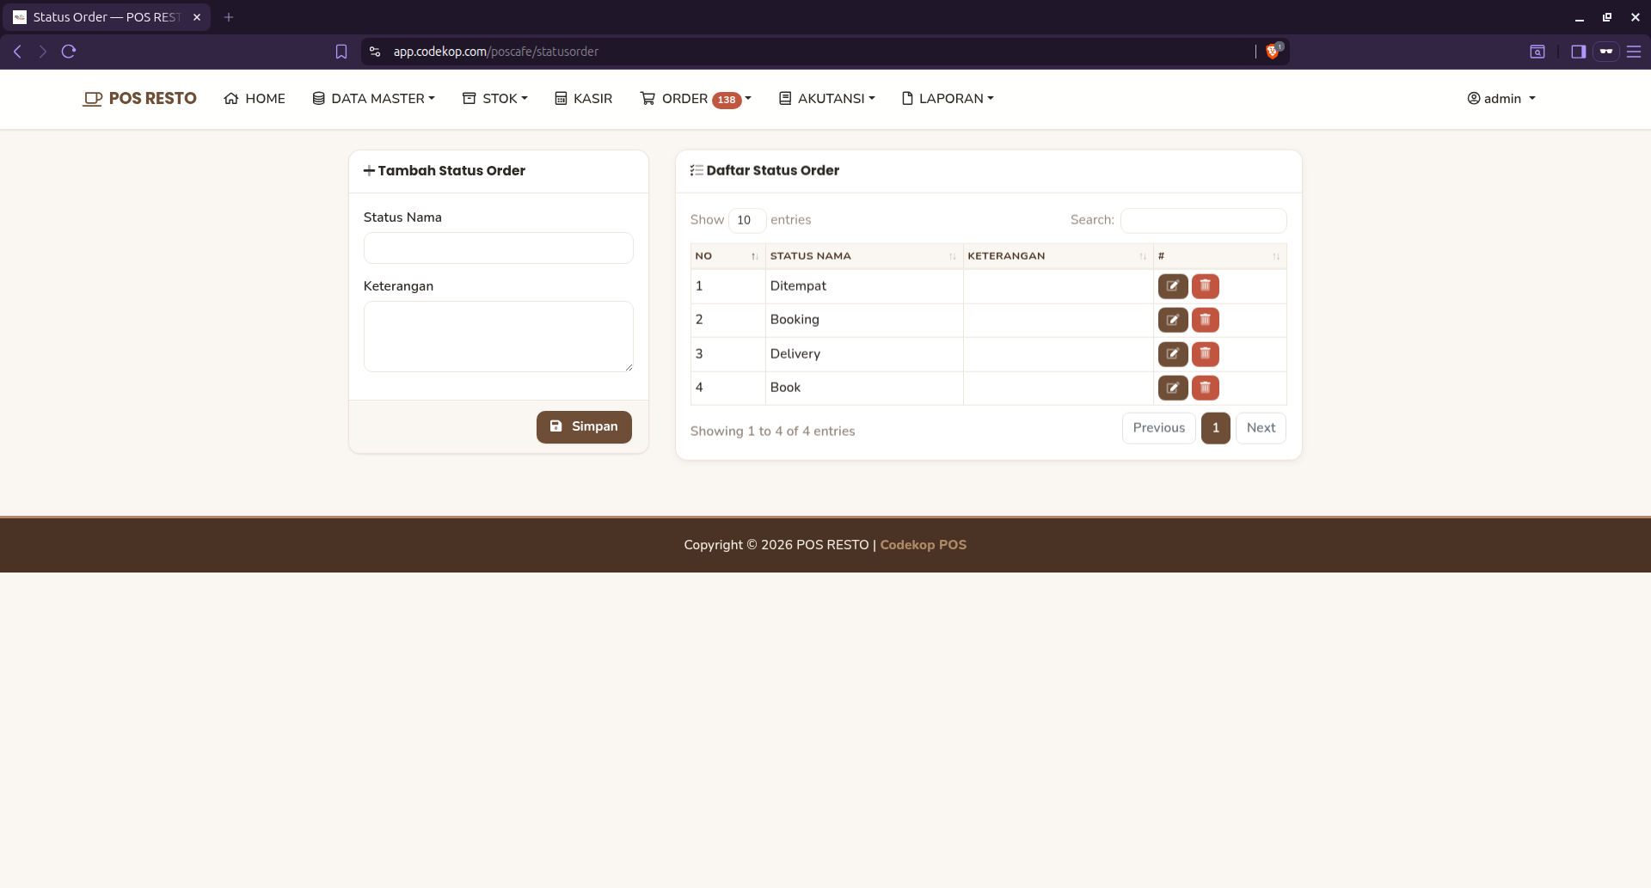The height and width of the screenshot is (888, 1651).
Task: Open the ORDER dropdown menu
Action: [696, 99]
